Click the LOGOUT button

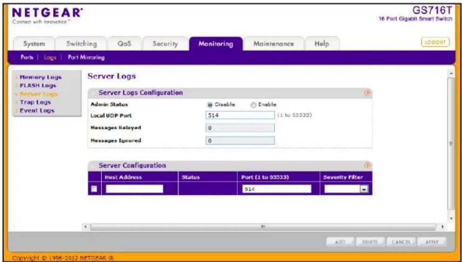pyautogui.click(x=436, y=42)
